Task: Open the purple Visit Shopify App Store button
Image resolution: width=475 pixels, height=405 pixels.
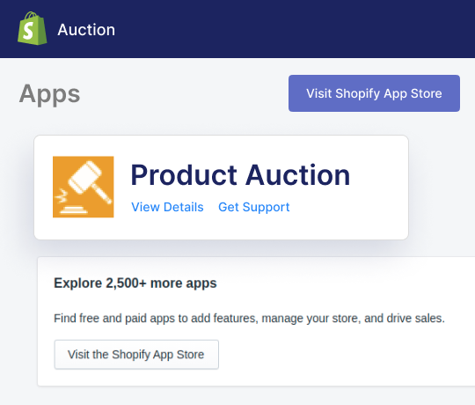Action: click(x=374, y=93)
